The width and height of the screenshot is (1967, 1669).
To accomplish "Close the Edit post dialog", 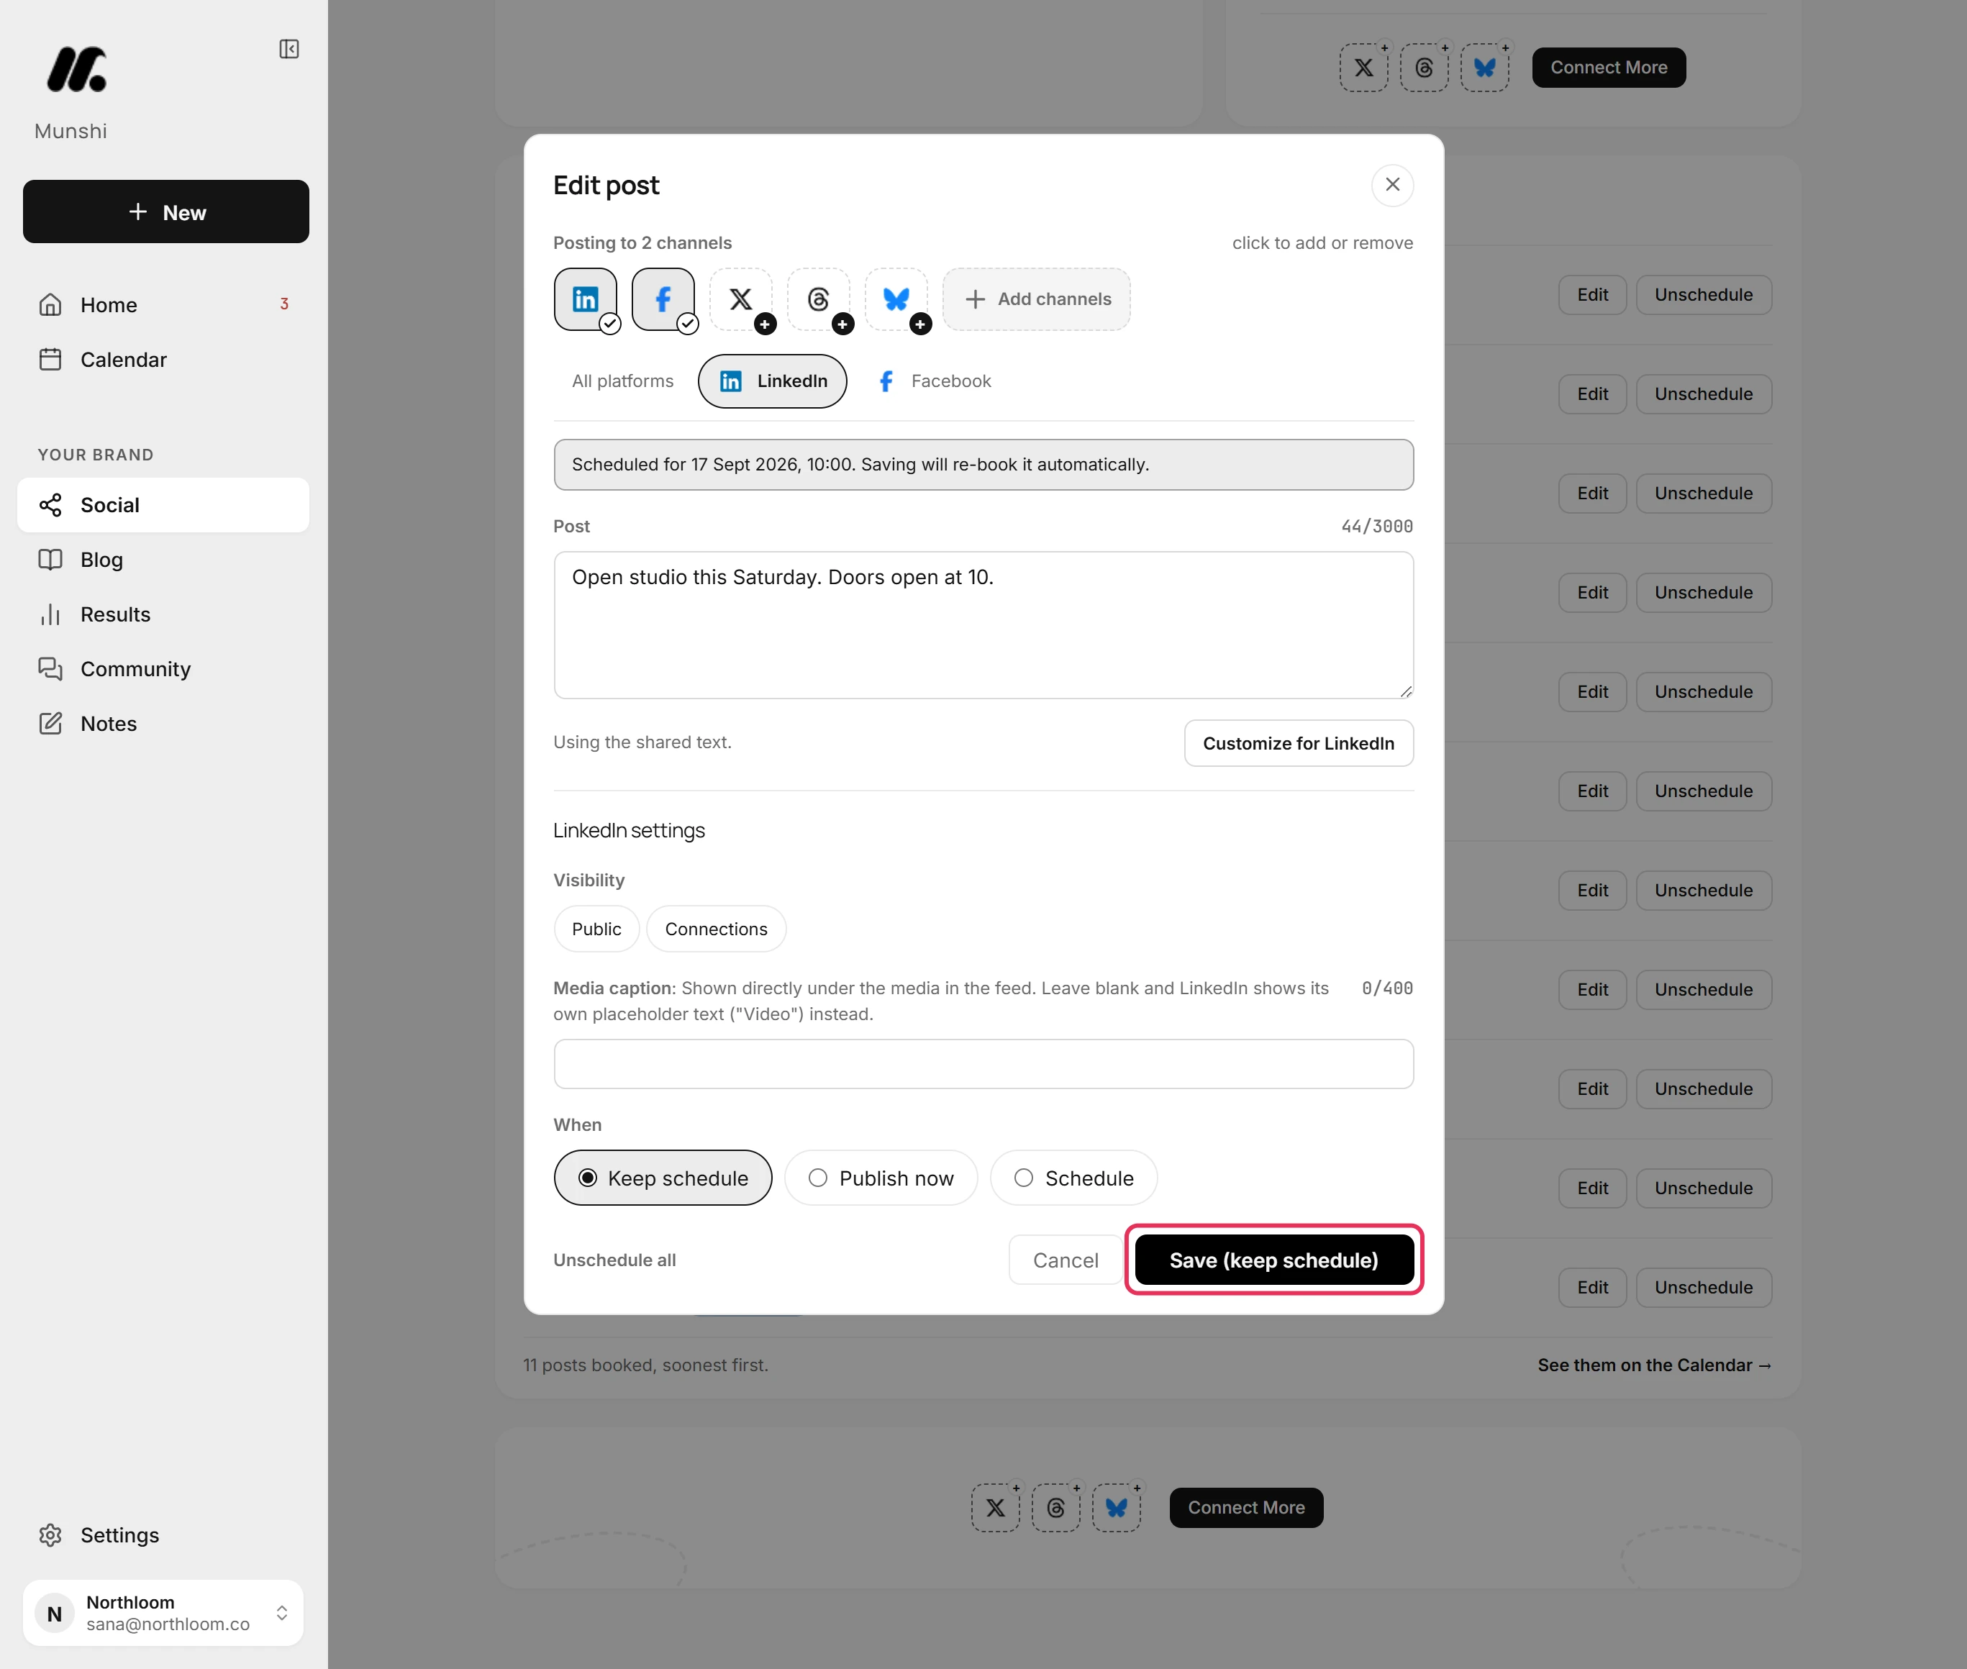I will coord(1391,184).
